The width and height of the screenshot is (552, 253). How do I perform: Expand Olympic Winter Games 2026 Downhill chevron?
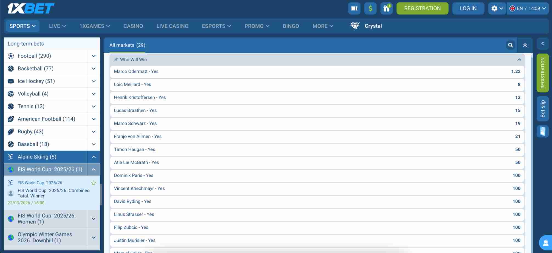point(94,237)
